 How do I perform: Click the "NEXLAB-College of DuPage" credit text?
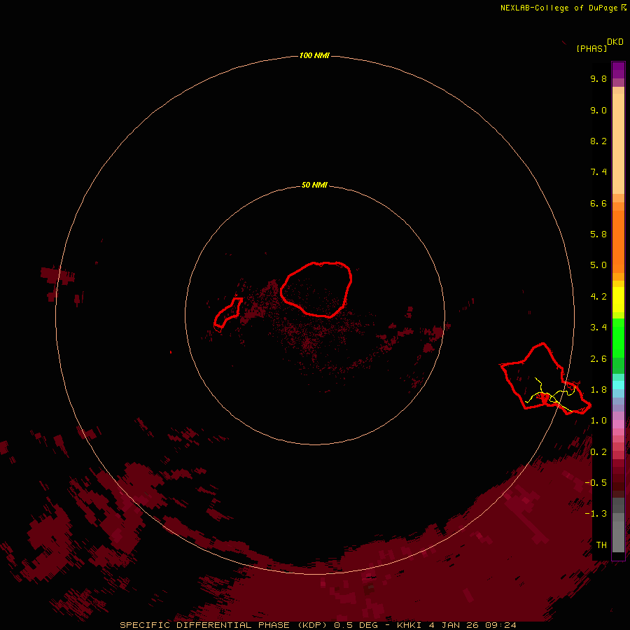[x=559, y=8]
